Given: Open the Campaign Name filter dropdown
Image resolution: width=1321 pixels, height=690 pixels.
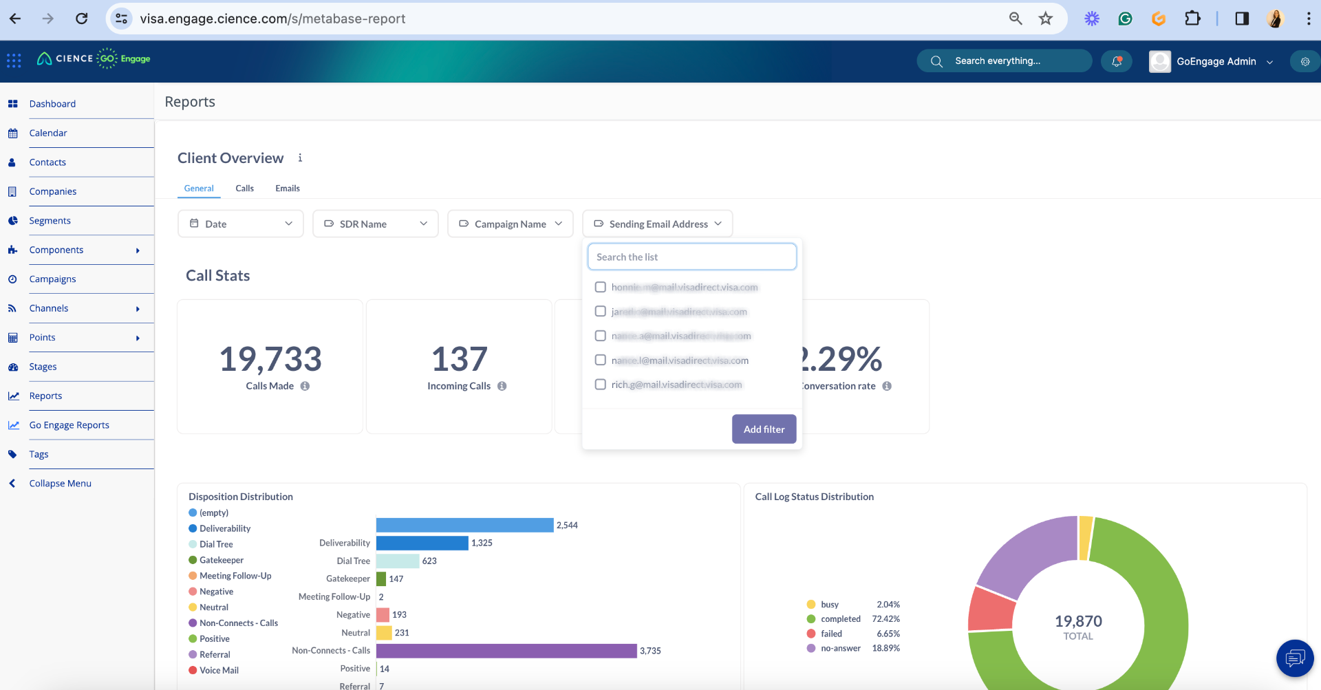Looking at the screenshot, I should [511, 224].
